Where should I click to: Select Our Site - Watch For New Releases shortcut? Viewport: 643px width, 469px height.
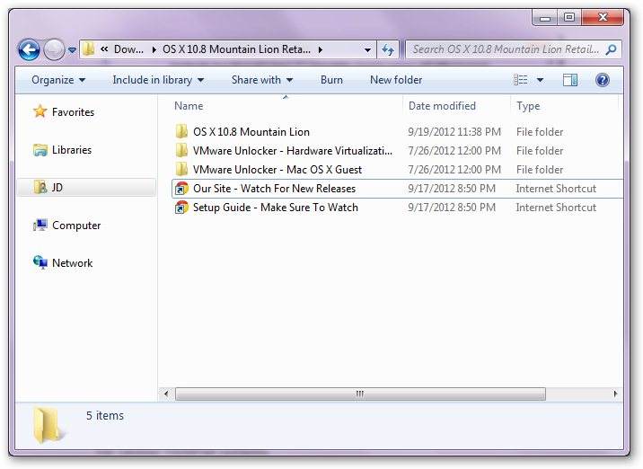(274, 189)
